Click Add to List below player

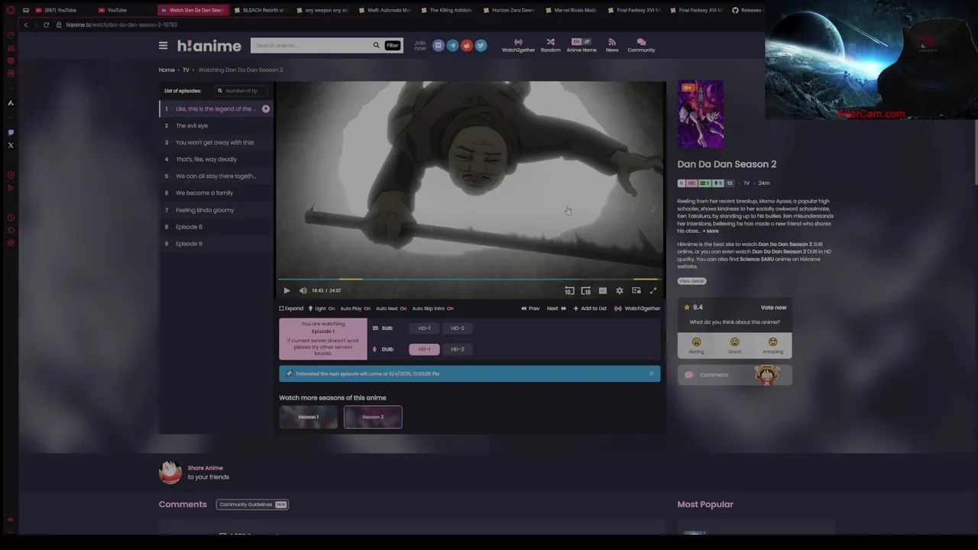(590, 309)
